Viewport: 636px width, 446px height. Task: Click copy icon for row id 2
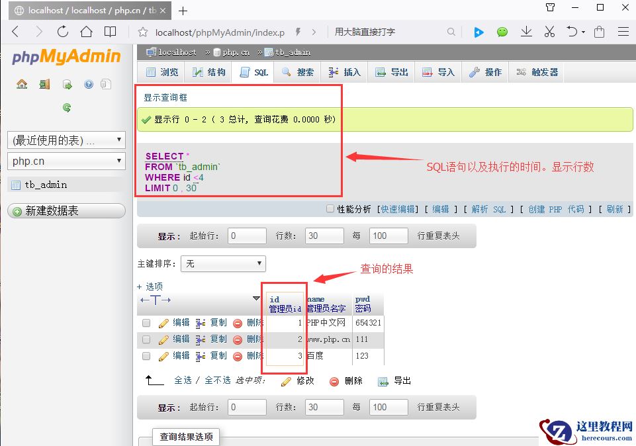[201, 339]
